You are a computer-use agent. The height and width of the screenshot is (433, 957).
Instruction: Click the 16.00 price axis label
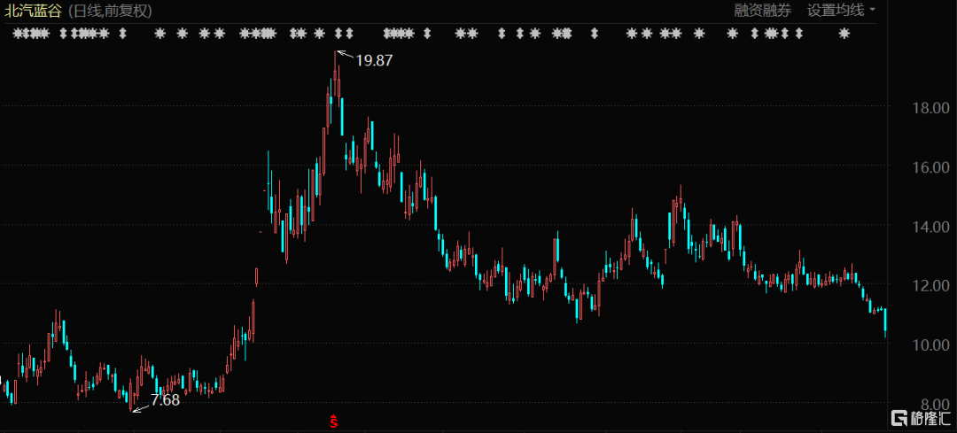click(x=929, y=167)
